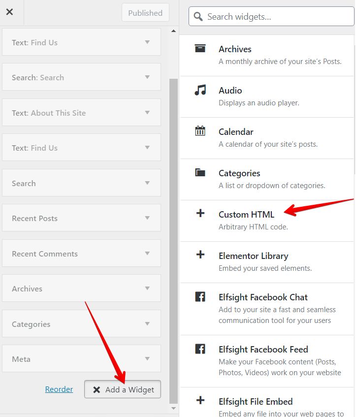This screenshot has height=417, width=356.
Task: Click the Categories folder icon
Action: [x=200, y=172]
